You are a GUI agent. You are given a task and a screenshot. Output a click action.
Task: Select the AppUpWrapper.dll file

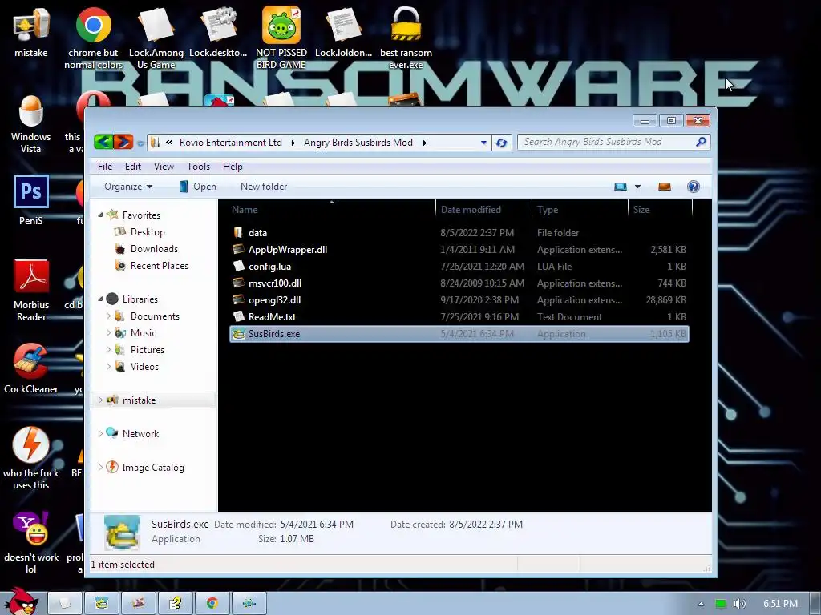[459, 250]
